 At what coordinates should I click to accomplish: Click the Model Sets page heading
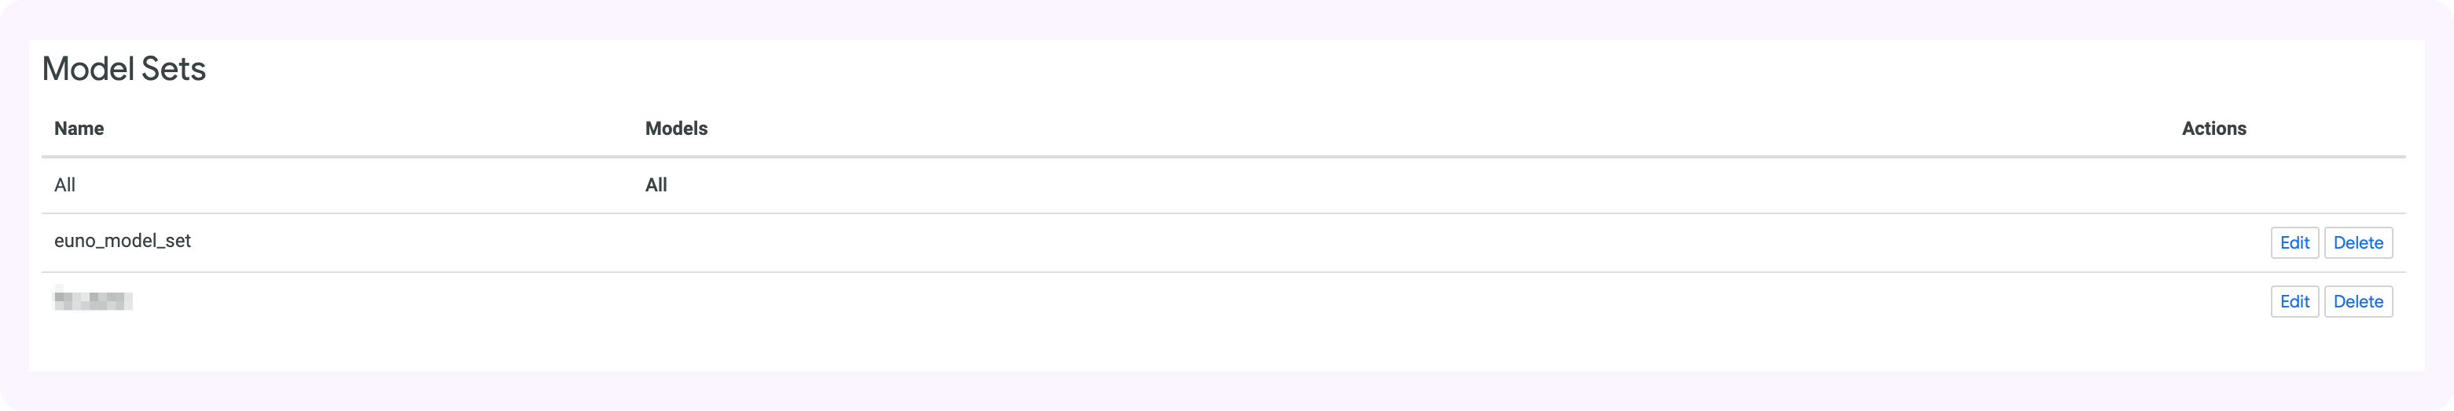pyautogui.click(x=124, y=68)
